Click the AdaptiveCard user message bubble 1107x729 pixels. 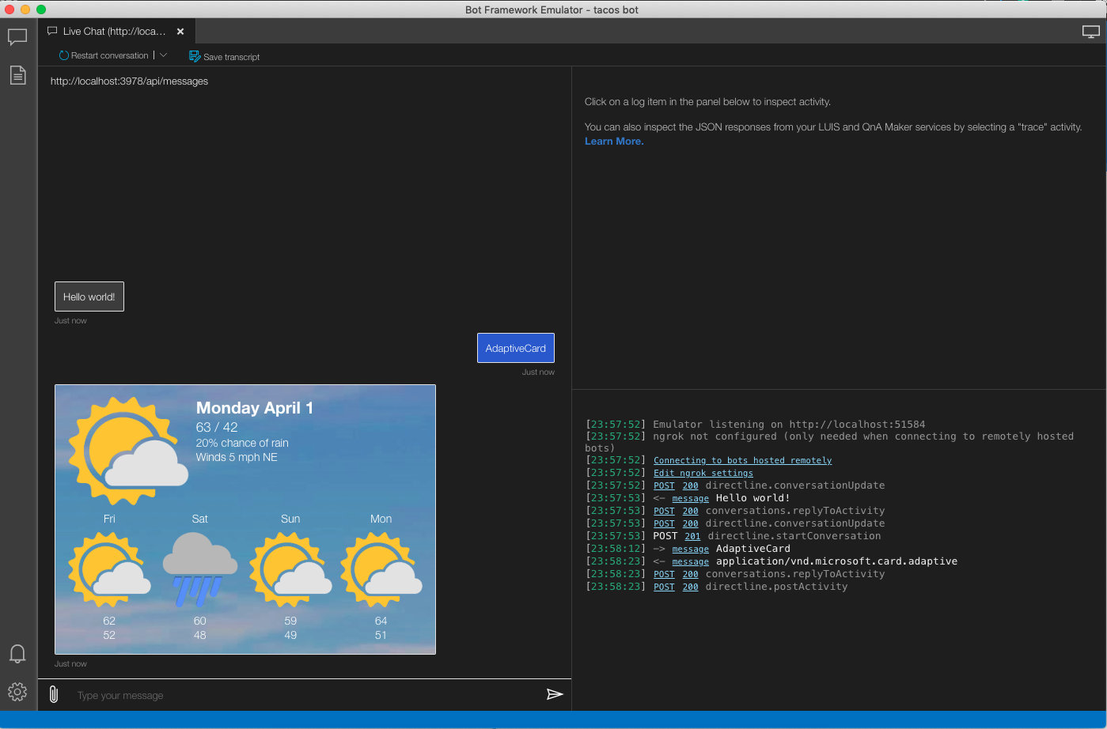click(516, 348)
